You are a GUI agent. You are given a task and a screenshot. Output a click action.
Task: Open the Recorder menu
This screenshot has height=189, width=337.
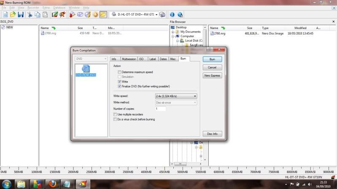point(33,8)
